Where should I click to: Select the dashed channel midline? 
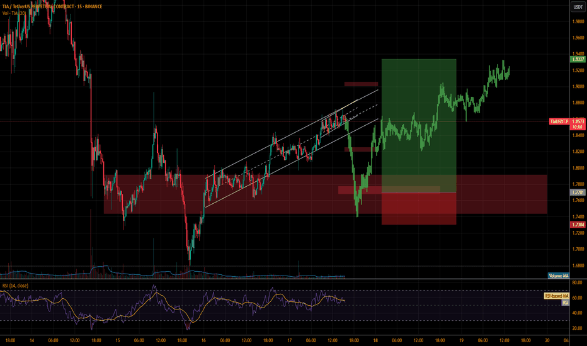[292, 148]
